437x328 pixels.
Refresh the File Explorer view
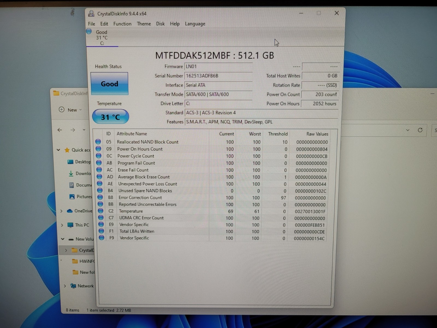click(420, 130)
